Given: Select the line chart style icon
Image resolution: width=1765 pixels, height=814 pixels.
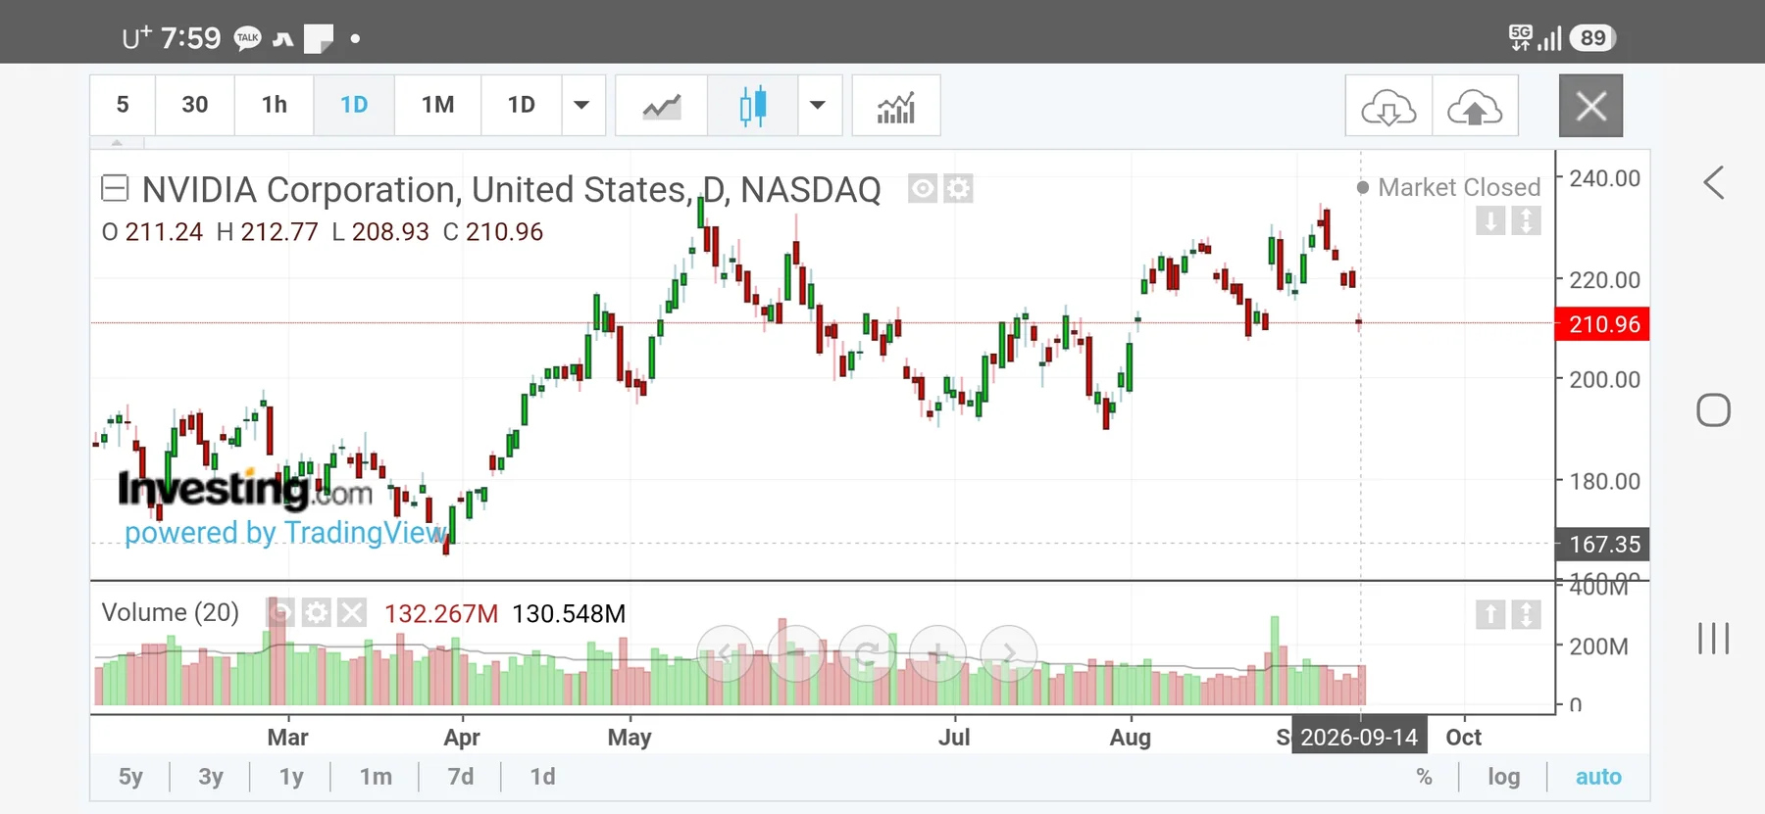Looking at the screenshot, I should 662,105.
